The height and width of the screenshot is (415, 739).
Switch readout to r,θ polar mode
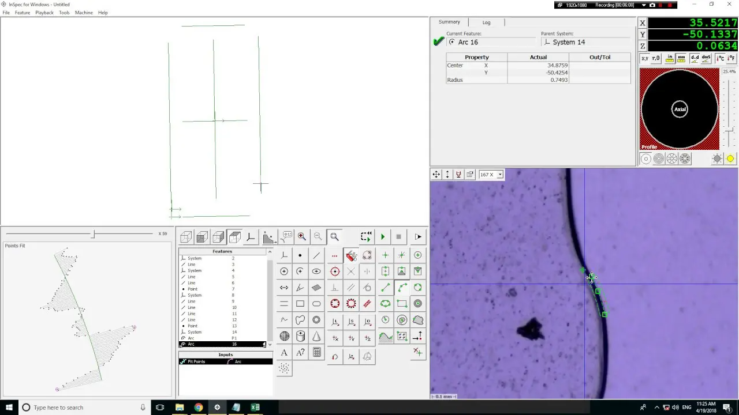(x=656, y=58)
